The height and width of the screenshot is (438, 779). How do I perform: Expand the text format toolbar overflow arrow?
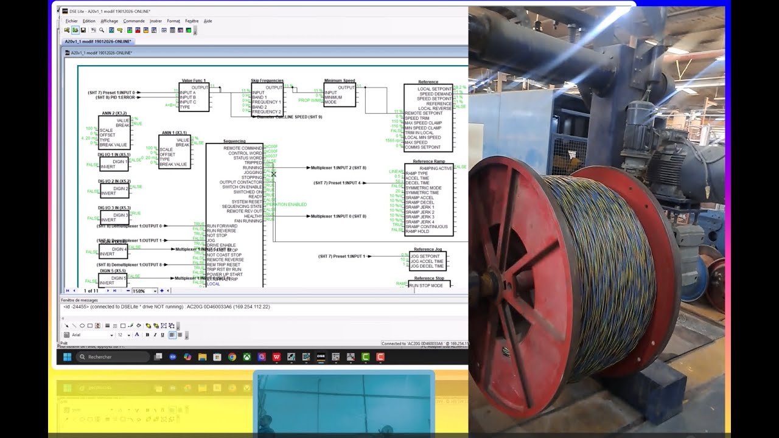click(187, 335)
